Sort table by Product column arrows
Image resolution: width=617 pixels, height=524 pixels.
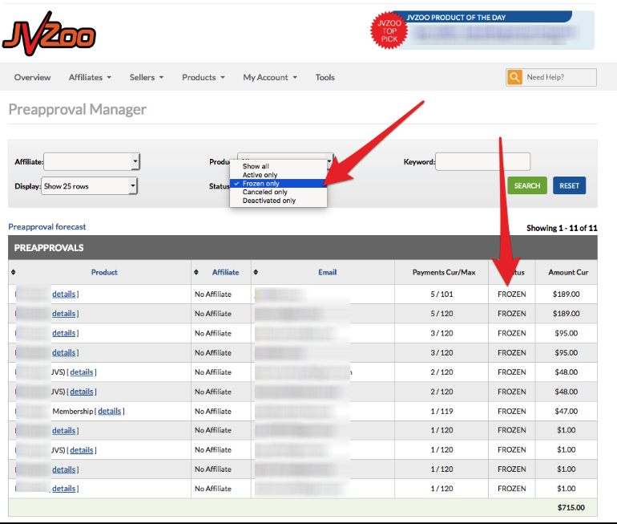click(x=14, y=272)
